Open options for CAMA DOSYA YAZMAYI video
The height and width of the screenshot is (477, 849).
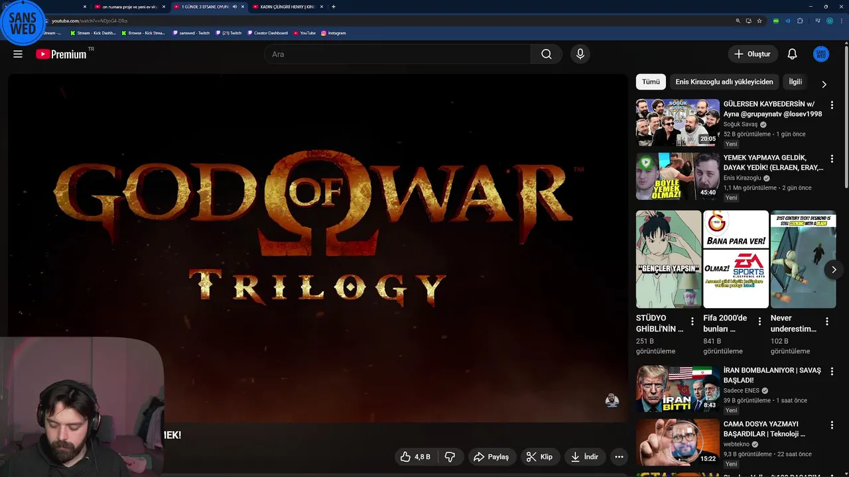pos(832,425)
